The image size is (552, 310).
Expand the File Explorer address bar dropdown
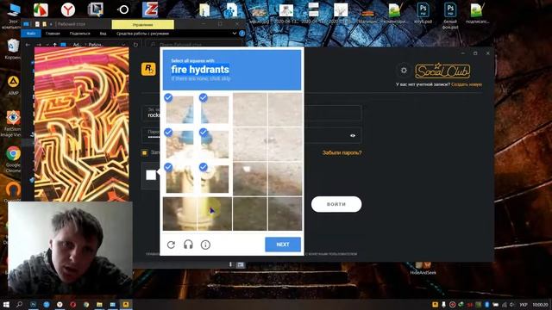[x=123, y=45]
